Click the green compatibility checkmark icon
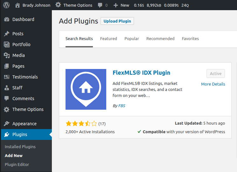 tap(139, 132)
